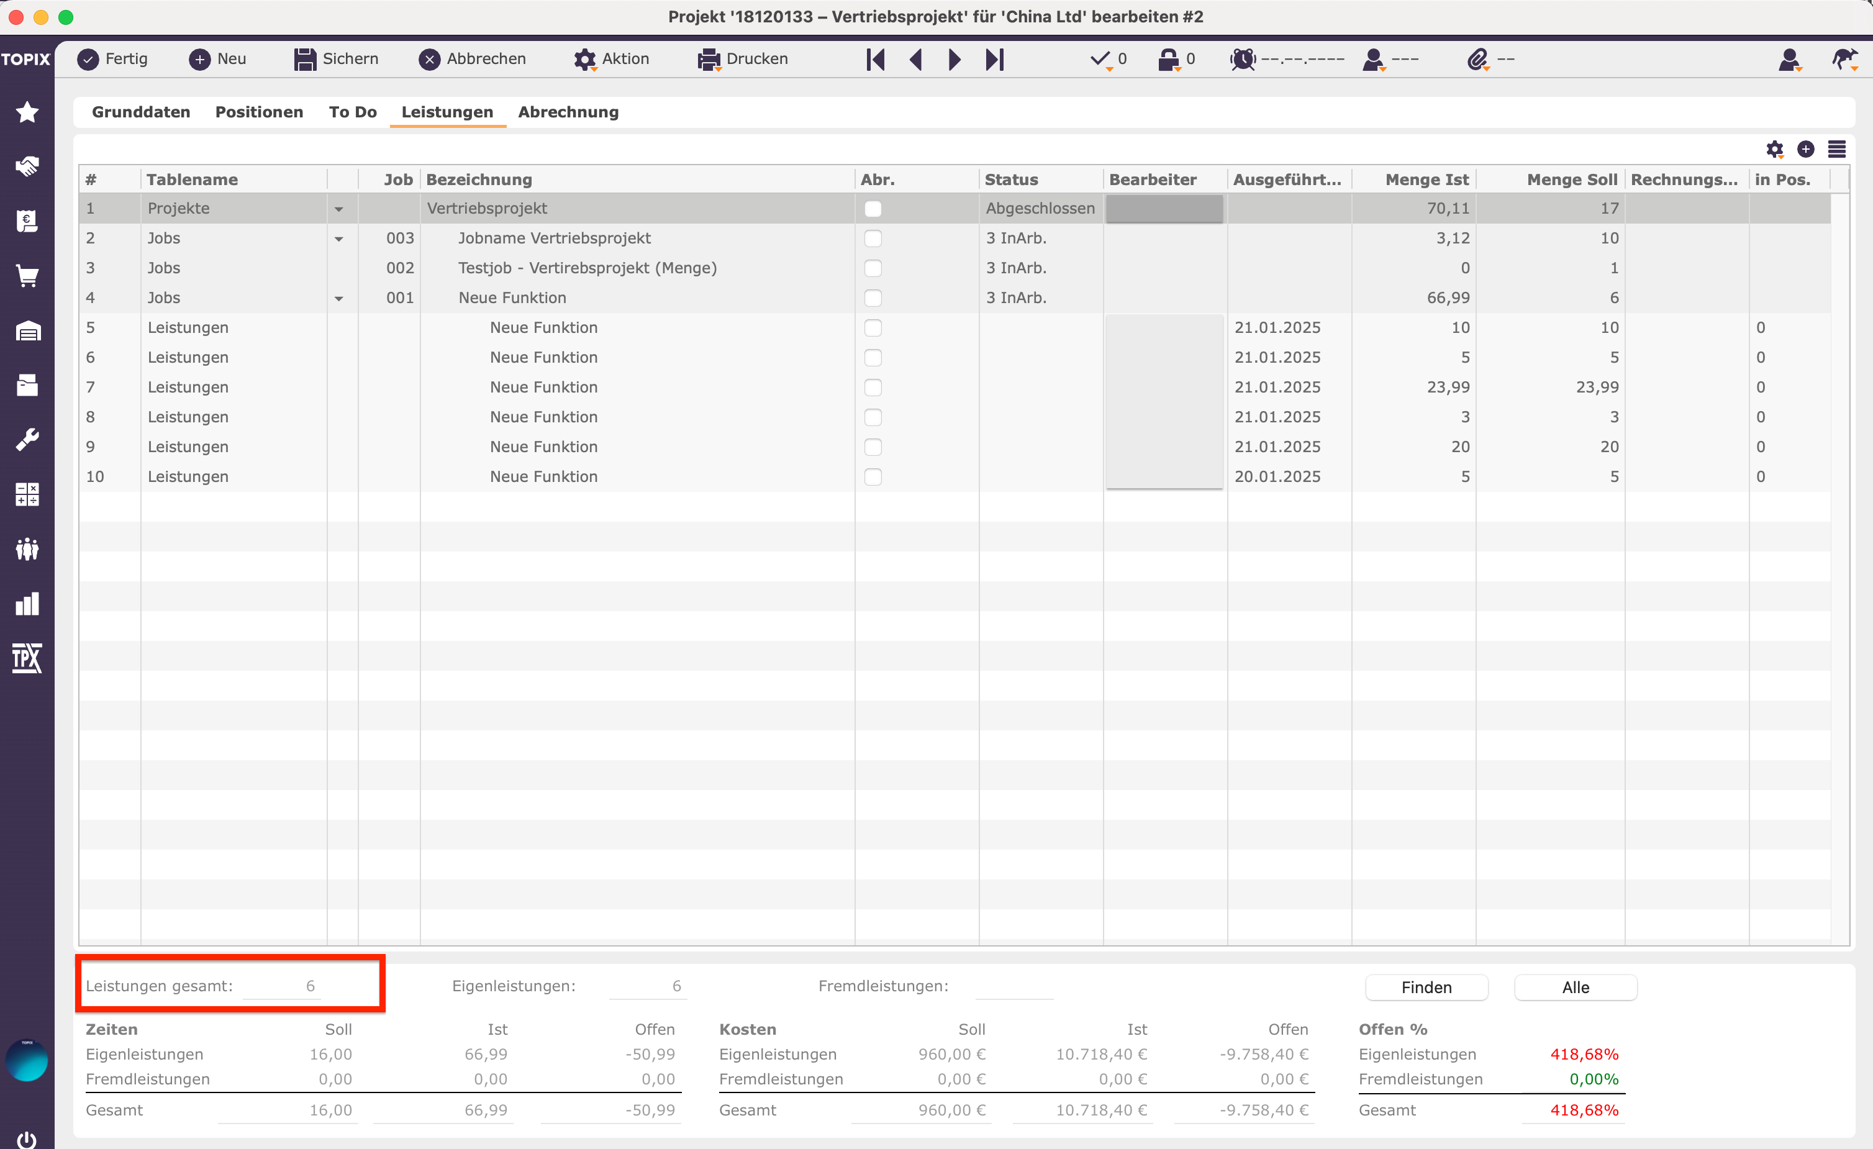The image size is (1873, 1149).
Task: Open the wrench tools module in the sidebar
Action: 27,440
